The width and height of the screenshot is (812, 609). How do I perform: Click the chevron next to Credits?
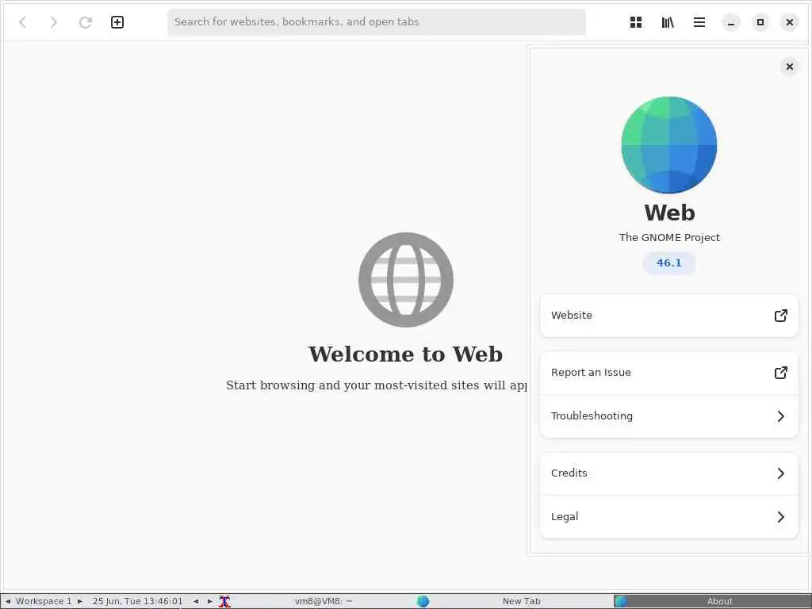coord(781,473)
